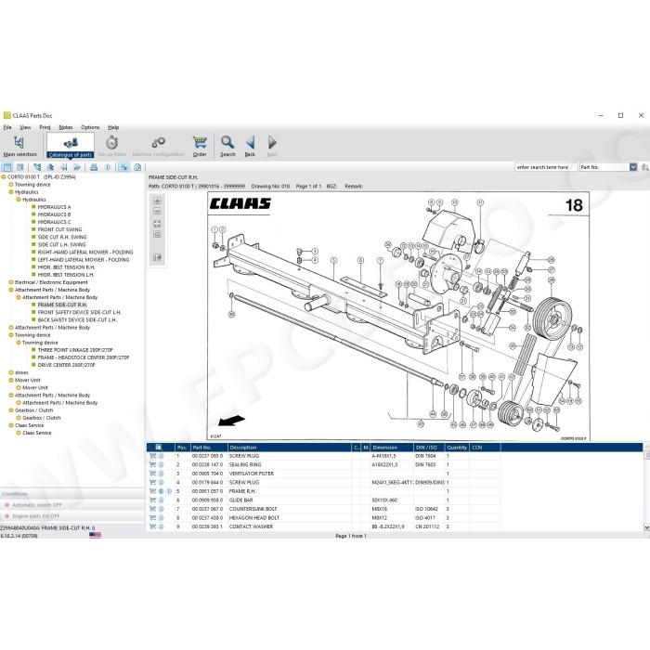650x650 pixels.
Task: Open the Options menu
Action: (90, 127)
